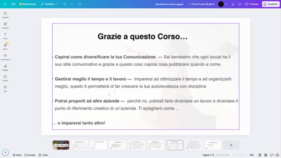Click the cloud save status icon
This screenshot has height=158, width=281.
pos(80,4)
